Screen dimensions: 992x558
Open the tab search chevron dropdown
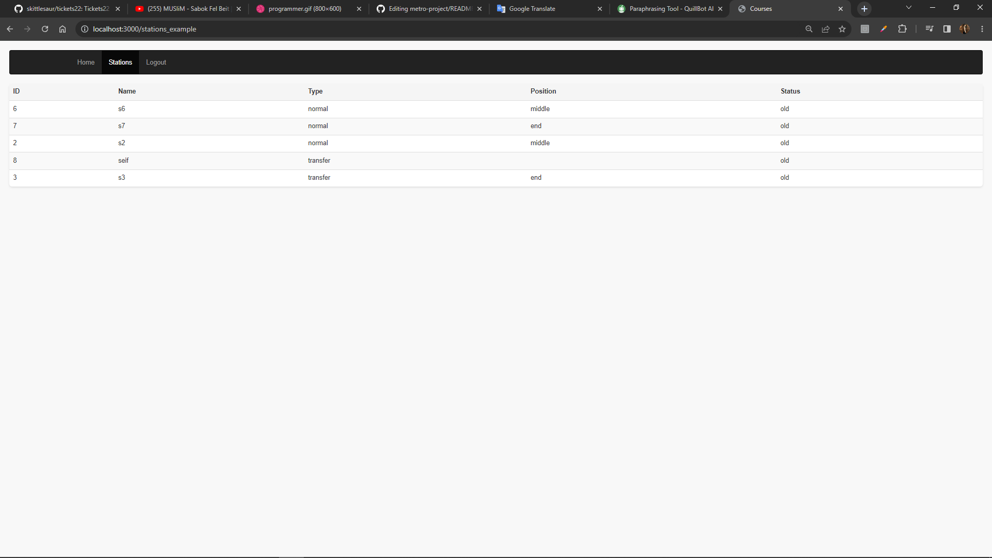pos(908,8)
